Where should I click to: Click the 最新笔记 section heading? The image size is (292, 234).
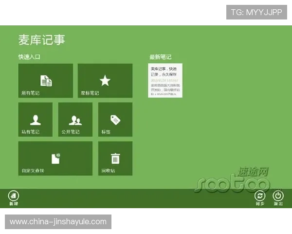[160, 57]
